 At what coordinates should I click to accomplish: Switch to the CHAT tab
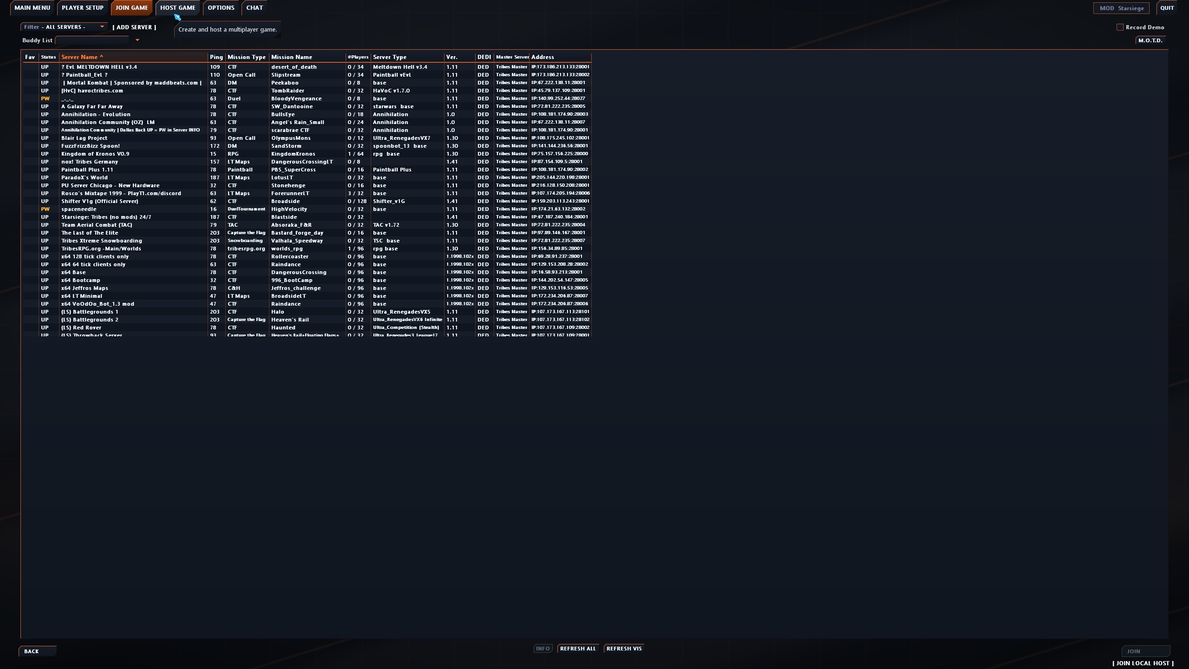coord(255,8)
